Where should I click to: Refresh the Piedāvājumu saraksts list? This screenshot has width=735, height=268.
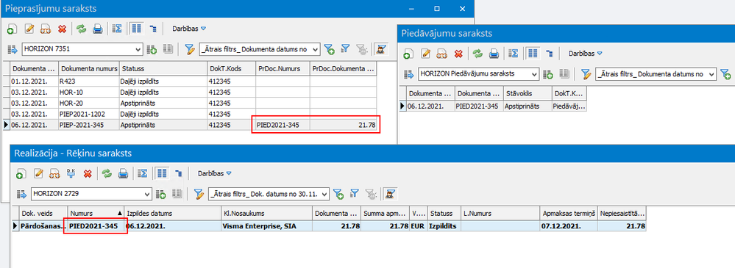point(477,54)
